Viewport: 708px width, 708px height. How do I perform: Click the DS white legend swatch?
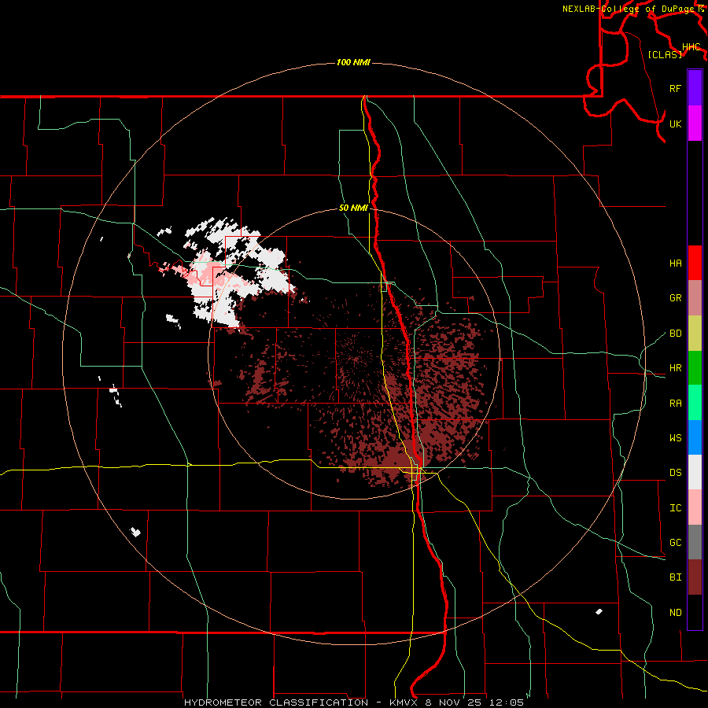(x=695, y=472)
